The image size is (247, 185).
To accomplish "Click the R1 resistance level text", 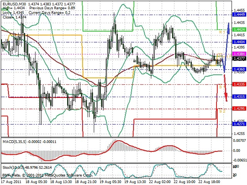I will tap(222, 32).
